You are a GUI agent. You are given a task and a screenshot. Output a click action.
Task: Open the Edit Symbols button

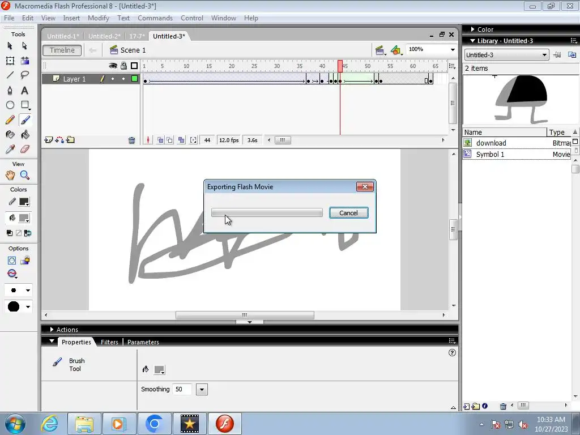pyautogui.click(x=396, y=50)
